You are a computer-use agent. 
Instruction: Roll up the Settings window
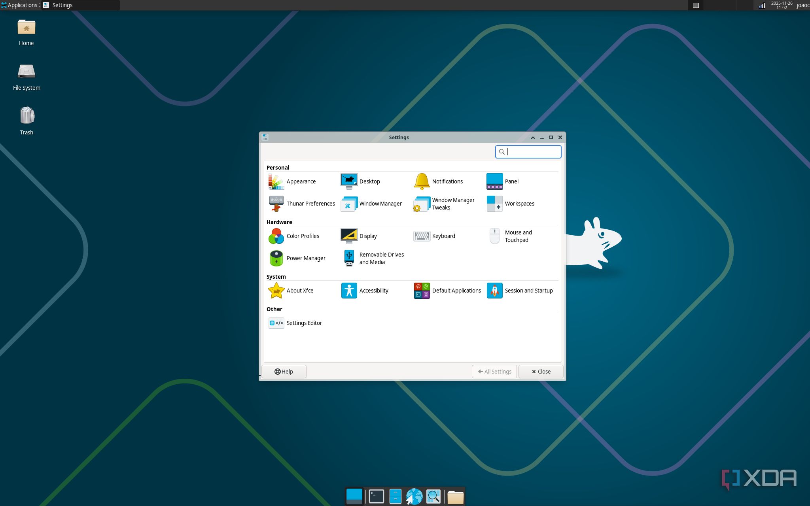click(533, 138)
